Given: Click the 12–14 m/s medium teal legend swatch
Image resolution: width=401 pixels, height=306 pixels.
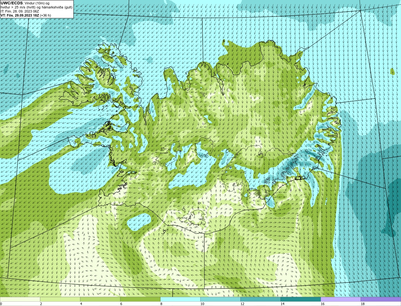Looking at the screenshot, I should pos(261,299).
